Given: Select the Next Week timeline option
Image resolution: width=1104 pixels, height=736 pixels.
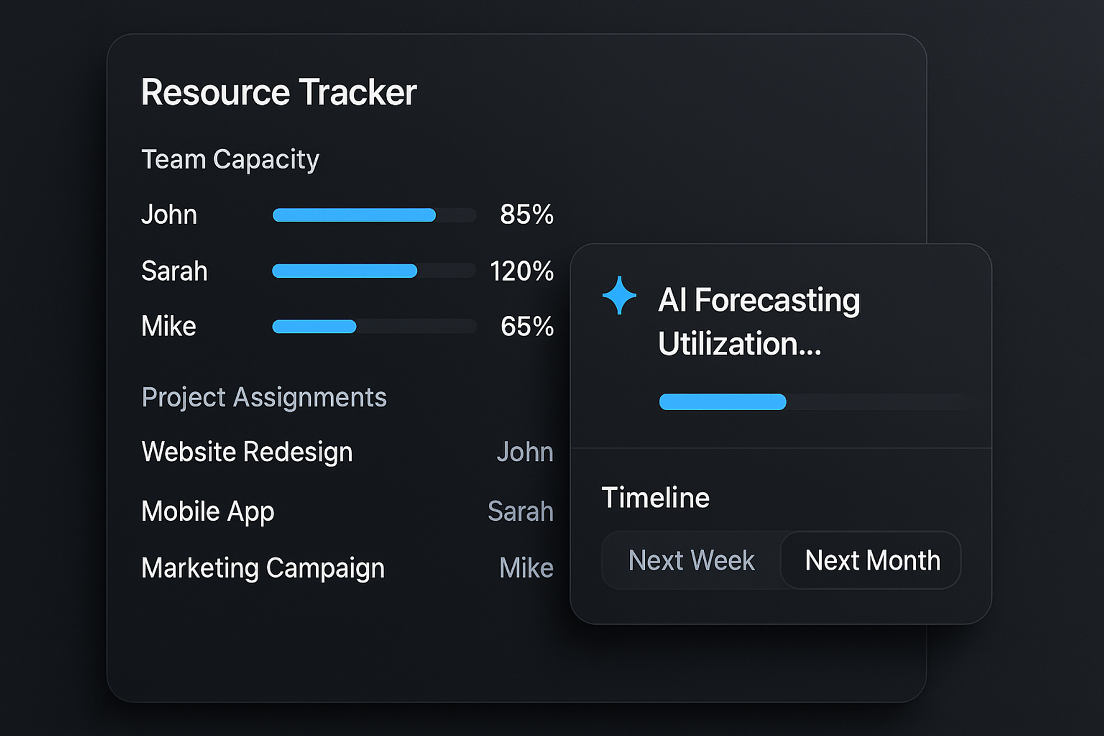Looking at the screenshot, I should coord(691,560).
